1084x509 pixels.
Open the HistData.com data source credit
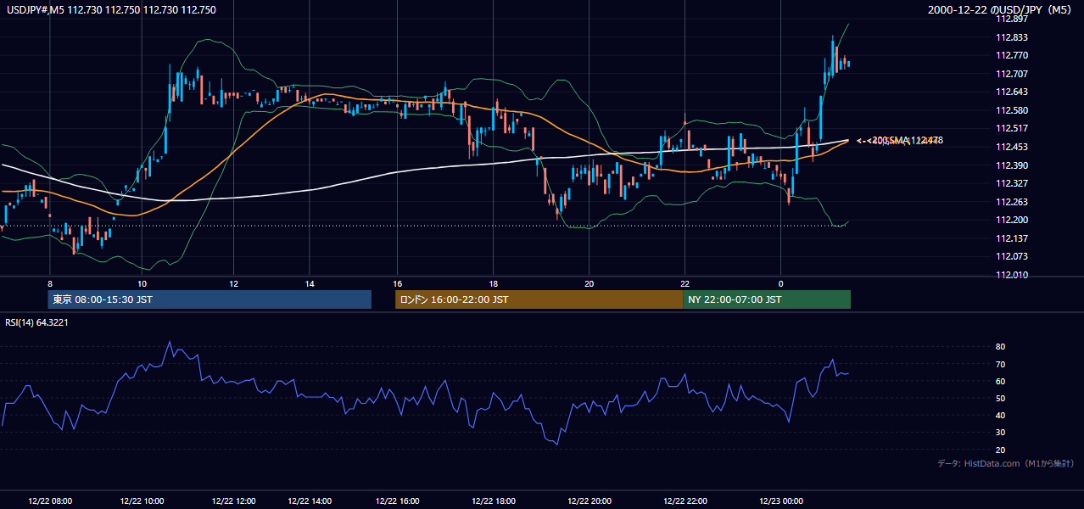1005,463
